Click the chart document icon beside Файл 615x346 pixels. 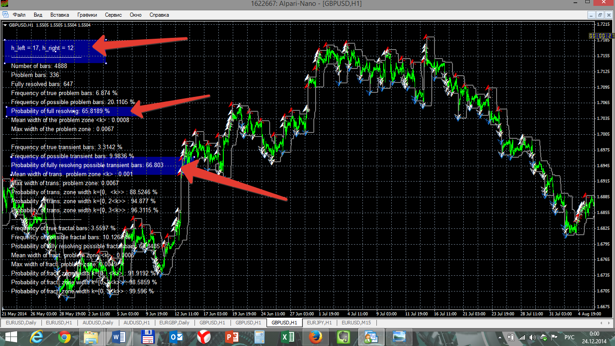[5, 15]
